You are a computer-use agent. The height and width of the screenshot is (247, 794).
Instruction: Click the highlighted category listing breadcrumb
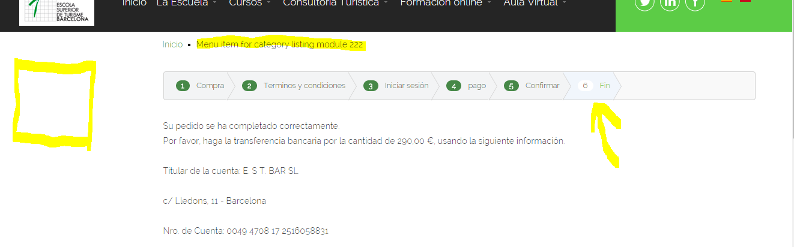tap(279, 45)
